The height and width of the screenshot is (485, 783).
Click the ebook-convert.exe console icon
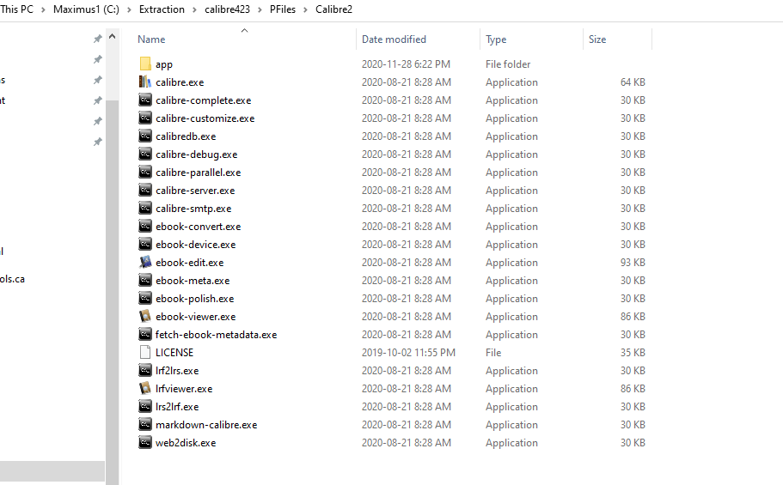[x=144, y=226]
